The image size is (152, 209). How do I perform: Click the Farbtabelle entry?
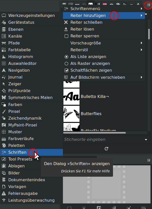(x=31, y=50)
